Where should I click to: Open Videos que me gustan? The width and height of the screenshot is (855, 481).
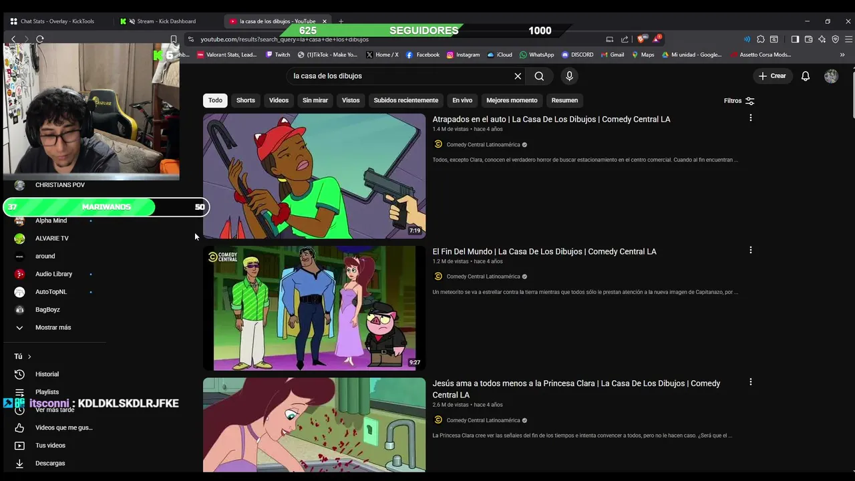pyautogui.click(x=63, y=428)
